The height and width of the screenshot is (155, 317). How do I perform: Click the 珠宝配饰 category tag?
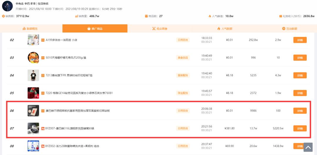[x=183, y=93]
